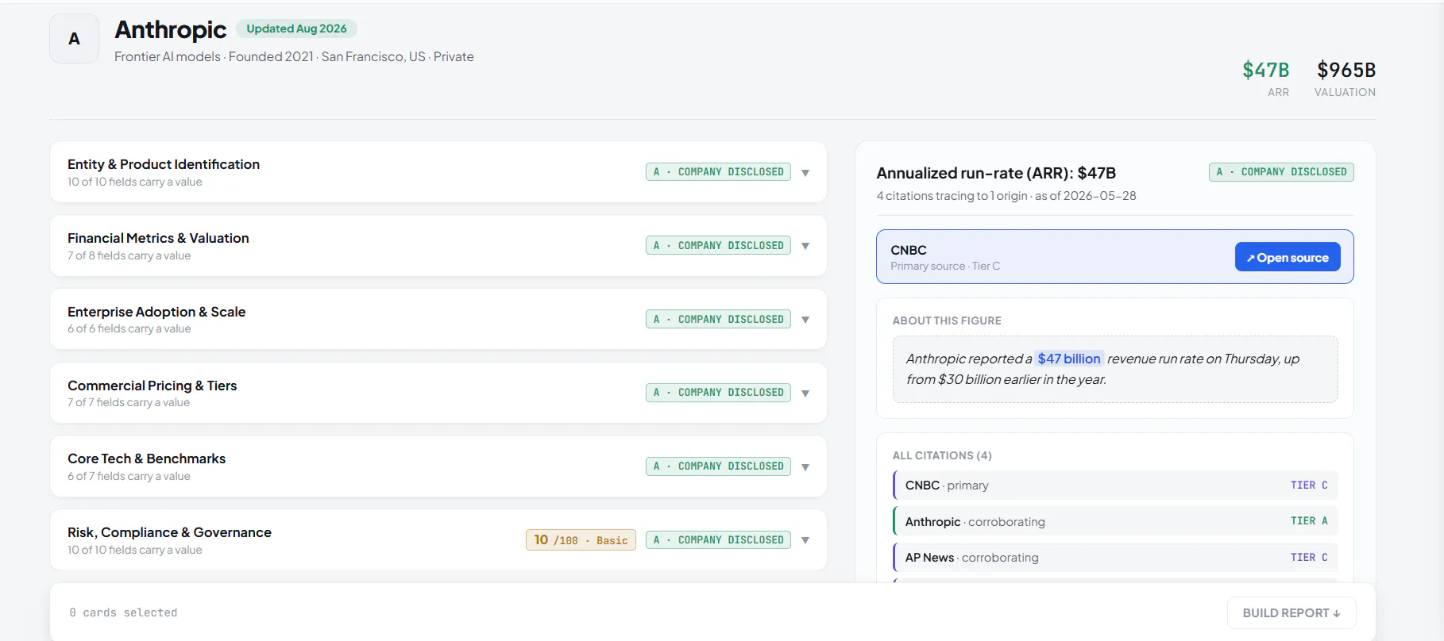Click the Anthropic 'A' logo avatar
This screenshot has width=1444, height=641.
click(x=74, y=38)
